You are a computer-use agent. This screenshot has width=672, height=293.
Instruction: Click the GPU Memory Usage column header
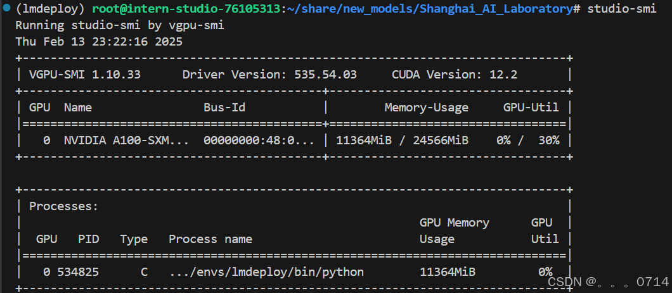pyautogui.click(x=455, y=231)
